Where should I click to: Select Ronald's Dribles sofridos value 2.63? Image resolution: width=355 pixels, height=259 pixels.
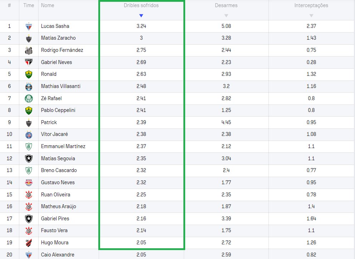pos(141,74)
